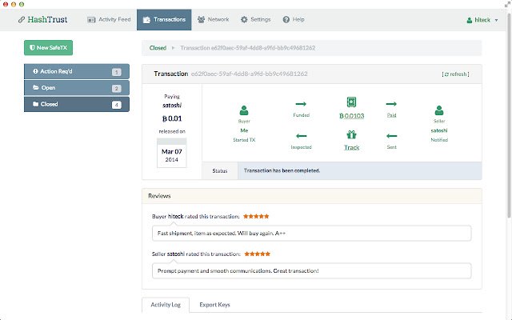This screenshot has width=512, height=320.
Task: Click the seller name satoshi
Action: tap(439, 130)
